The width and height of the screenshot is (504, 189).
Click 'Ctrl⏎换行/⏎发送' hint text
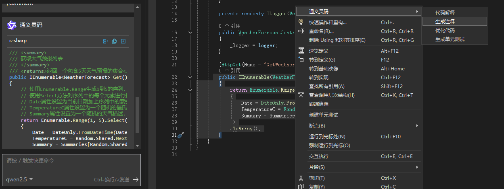click(x=111, y=180)
